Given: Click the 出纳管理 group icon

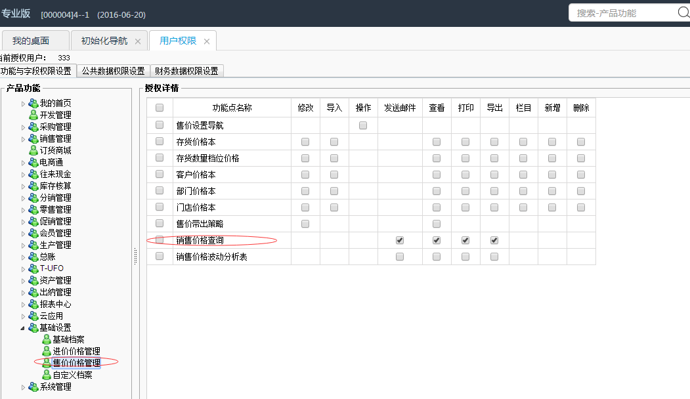Looking at the screenshot, I should (33, 292).
